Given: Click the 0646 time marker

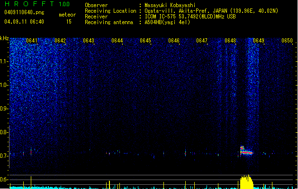Looking at the screenshot, I should (174, 41).
